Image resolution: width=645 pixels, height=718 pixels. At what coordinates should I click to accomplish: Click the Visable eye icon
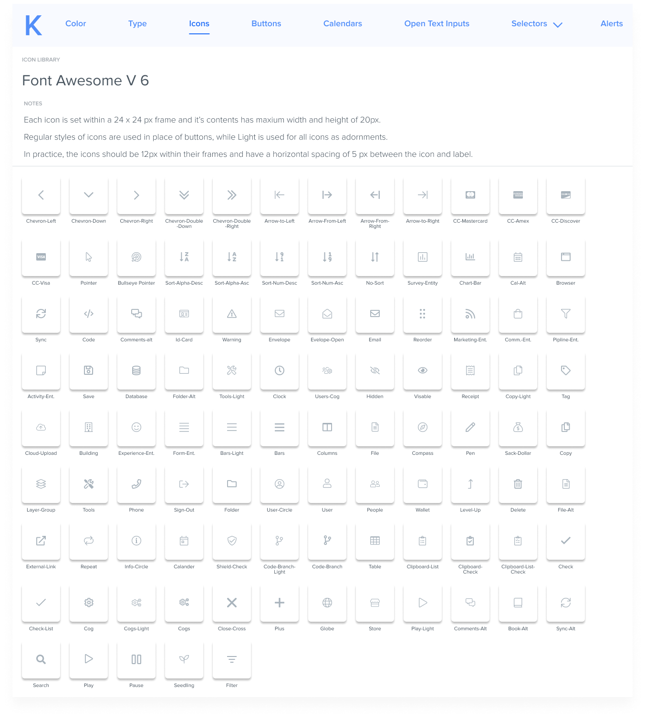pos(423,370)
